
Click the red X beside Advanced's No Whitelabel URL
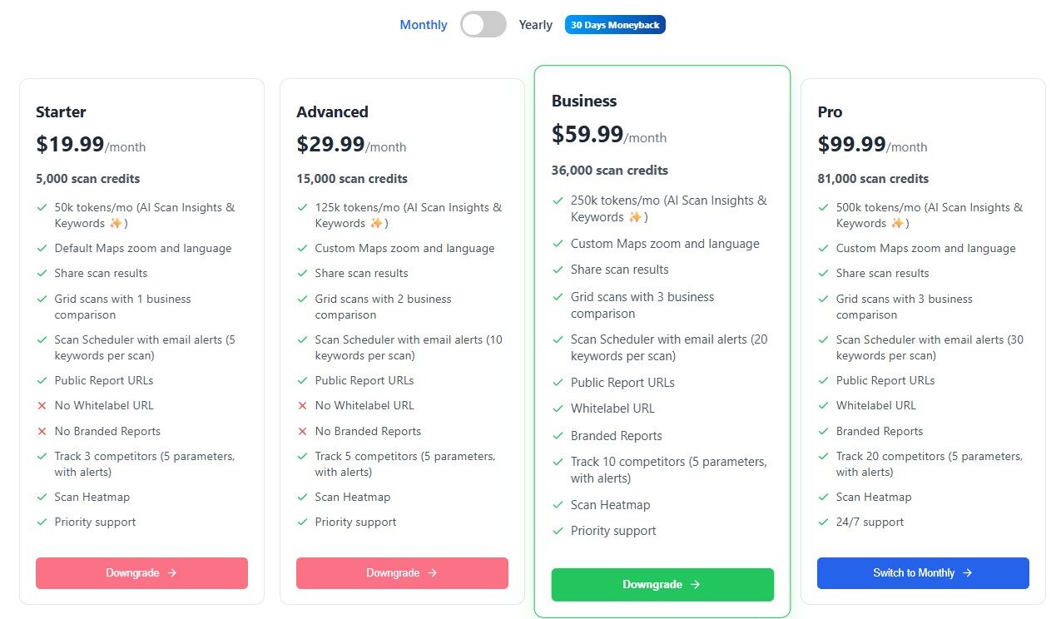point(302,405)
